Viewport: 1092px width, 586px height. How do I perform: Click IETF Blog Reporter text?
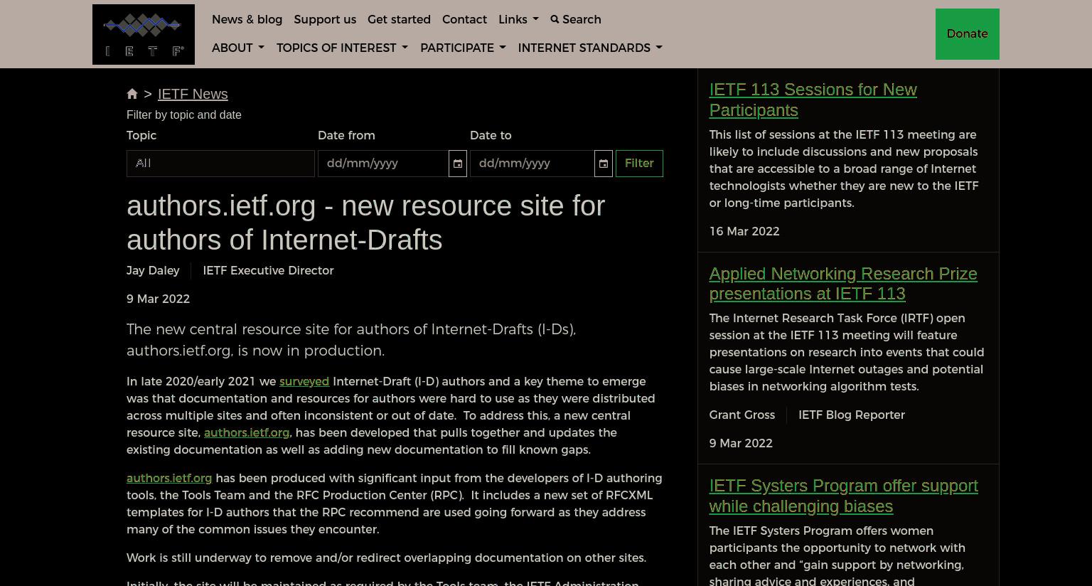[851, 415]
